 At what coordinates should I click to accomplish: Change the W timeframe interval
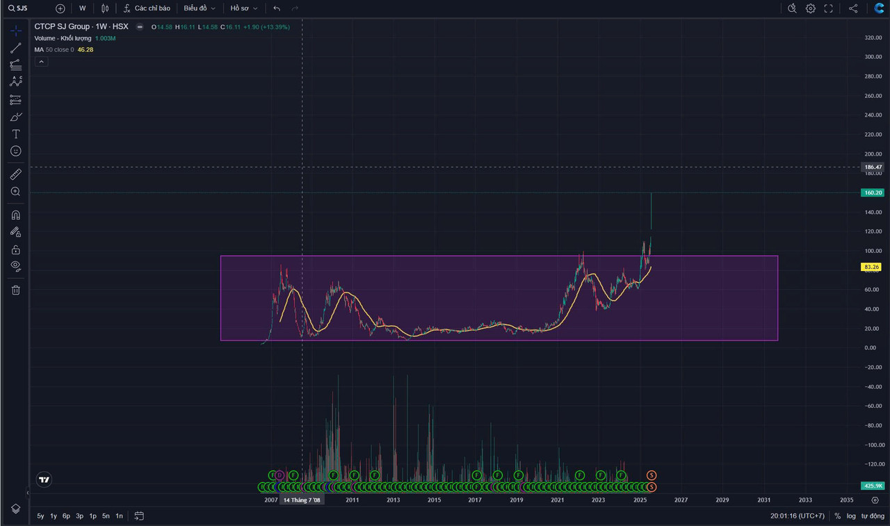pyautogui.click(x=83, y=8)
